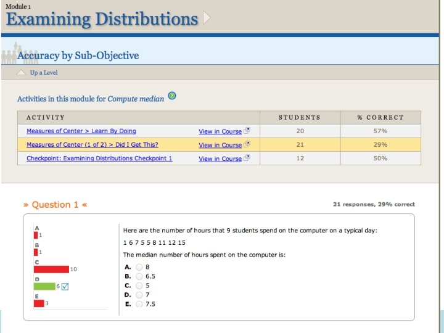The image size is (444, 333).
Task: Click the Up a Level triangle icon
Action: 22,73
